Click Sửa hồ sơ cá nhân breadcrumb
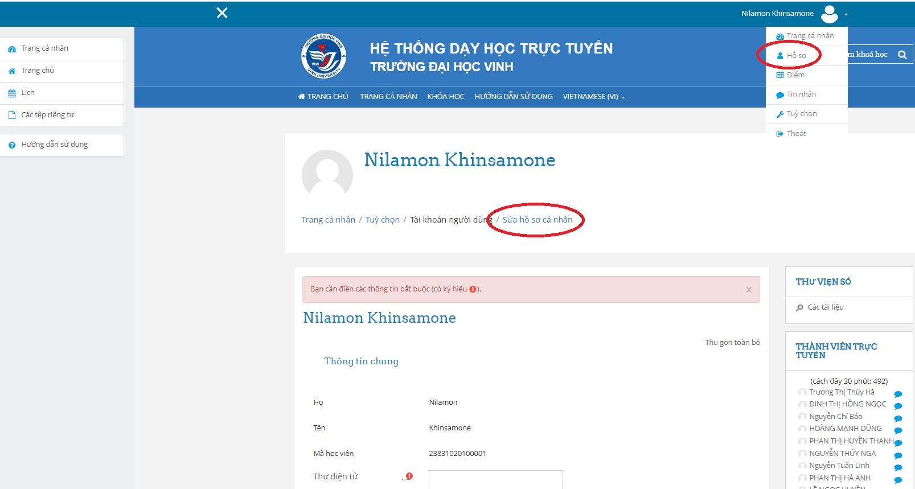The width and height of the screenshot is (915, 489). pos(537,220)
